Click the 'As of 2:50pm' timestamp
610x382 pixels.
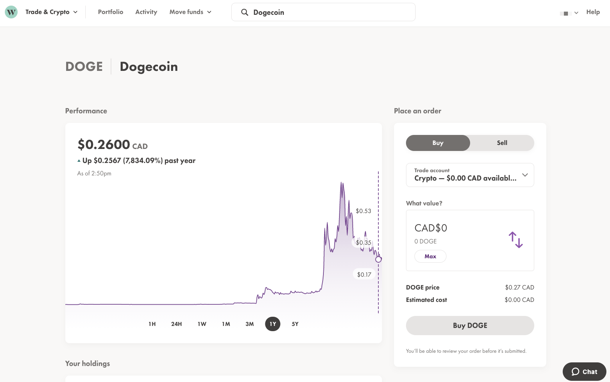pos(94,173)
